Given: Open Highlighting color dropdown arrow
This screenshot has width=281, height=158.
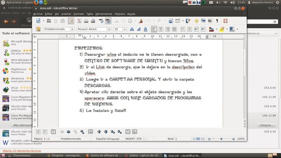Looking at the screenshot, I should (x=227, y=29).
